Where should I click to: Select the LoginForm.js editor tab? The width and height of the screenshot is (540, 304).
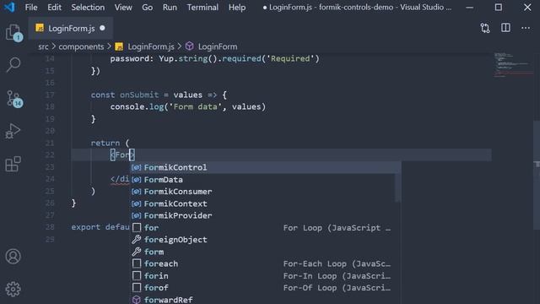tap(71, 28)
